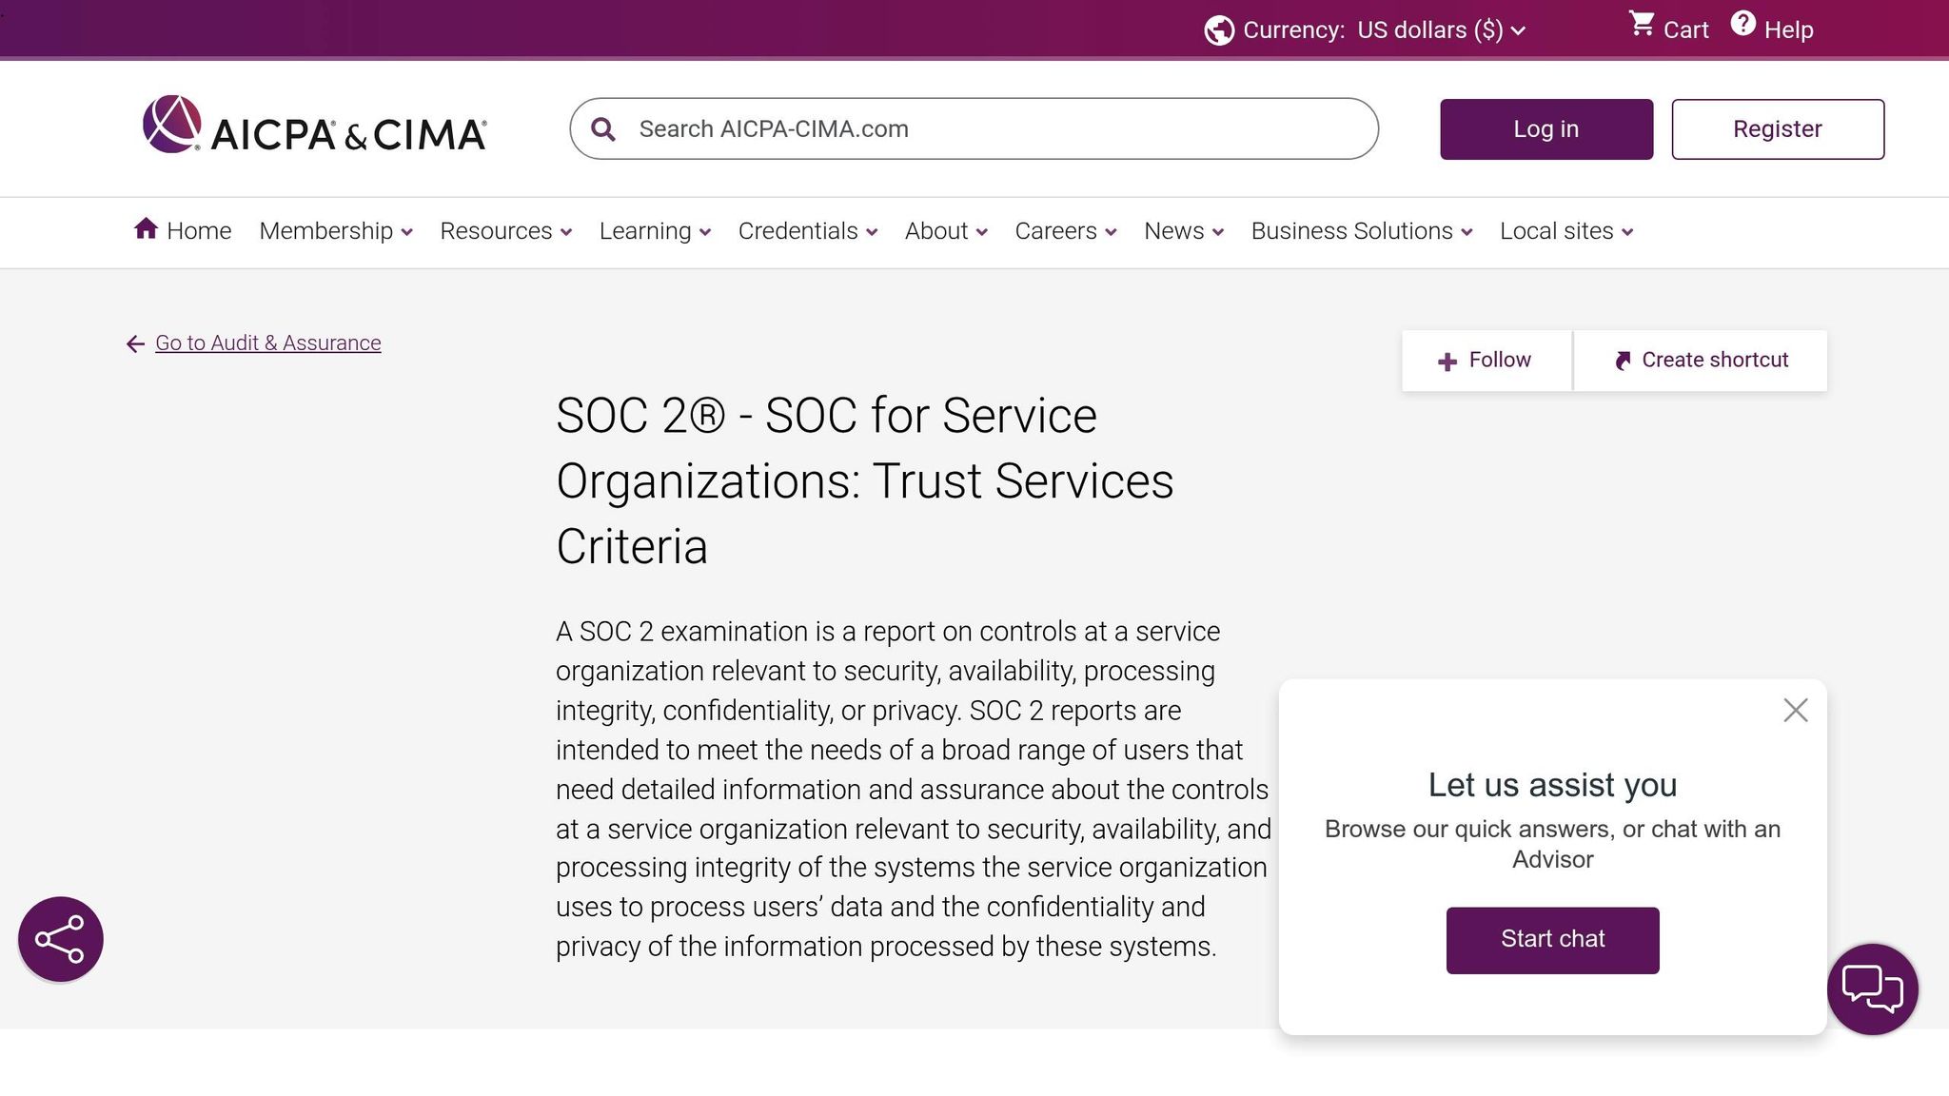Click the Start chat button
The height and width of the screenshot is (1096, 1949).
click(1552, 939)
